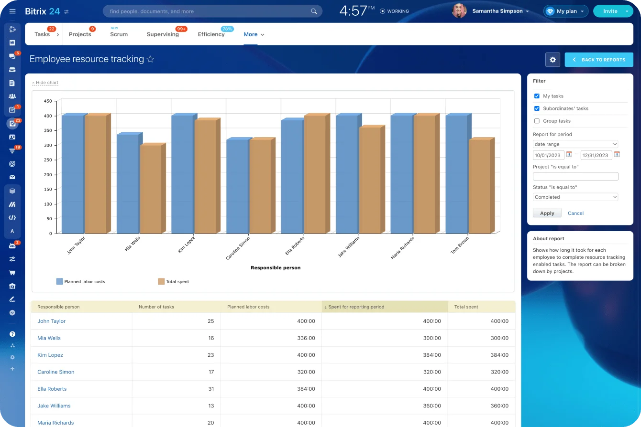This screenshot has height=427, width=641.
Task: Select the Tasks checklist icon in the sidebar
Action: 12,123
